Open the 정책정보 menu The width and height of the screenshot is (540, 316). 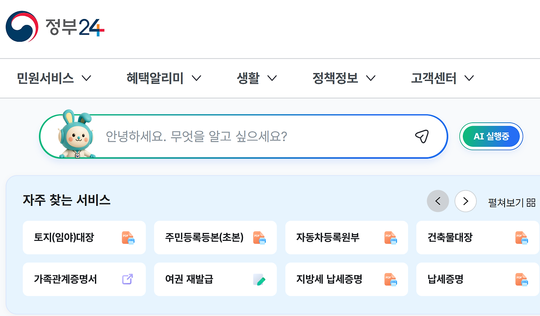[344, 78]
